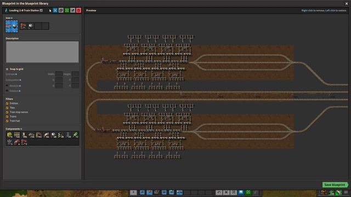Screen dimensions: 351x197
Task: Toggle the Train stop names checkbox
Action: click(x=7, y=112)
